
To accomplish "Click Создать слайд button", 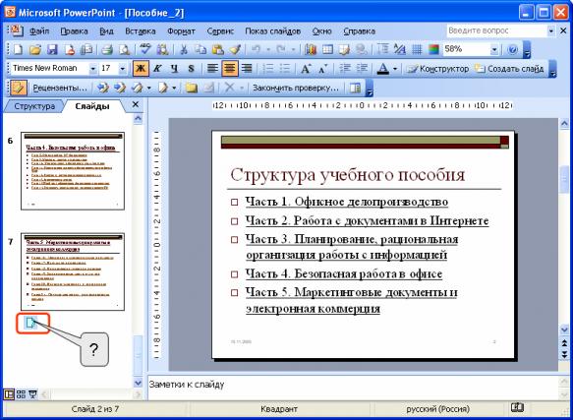I will [509, 69].
